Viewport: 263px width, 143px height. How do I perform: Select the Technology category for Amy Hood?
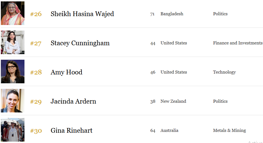click(224, 72)
